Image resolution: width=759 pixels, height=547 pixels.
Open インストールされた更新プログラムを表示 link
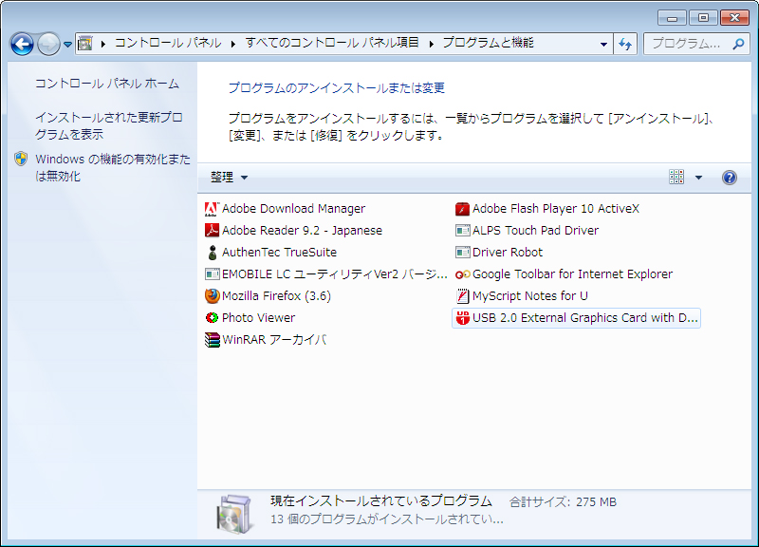pyautogui.click(x=108, y=125)
